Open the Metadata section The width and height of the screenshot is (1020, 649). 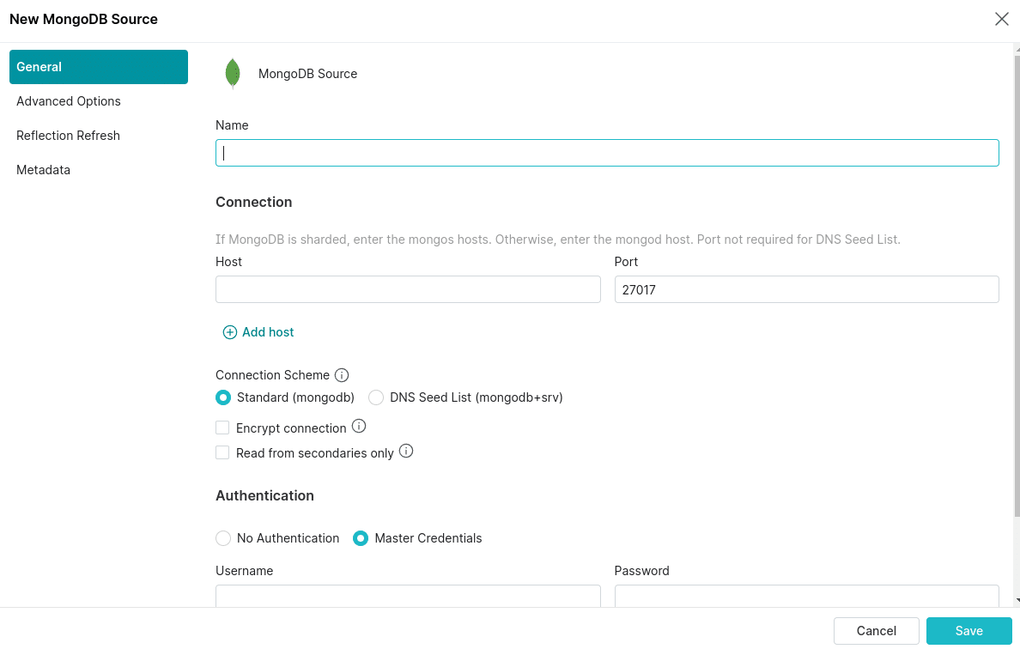click(x=43, y=169)
